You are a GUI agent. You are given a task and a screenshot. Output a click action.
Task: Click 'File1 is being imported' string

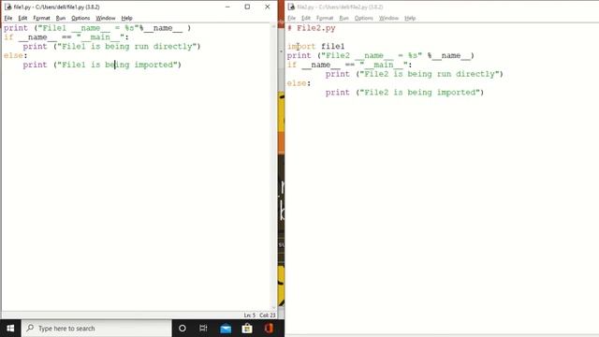coord(117,65)
